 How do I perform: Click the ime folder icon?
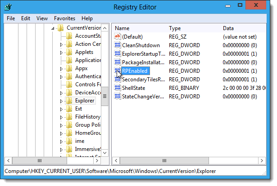tap(69, 141)
